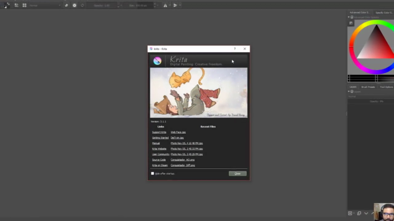394x221 pixels.
Task: Open recent file Conquistador_Diff.png
Action: (x=183, y=165)
